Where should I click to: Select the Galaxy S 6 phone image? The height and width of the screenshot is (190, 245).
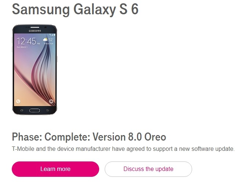coord(35,70)
